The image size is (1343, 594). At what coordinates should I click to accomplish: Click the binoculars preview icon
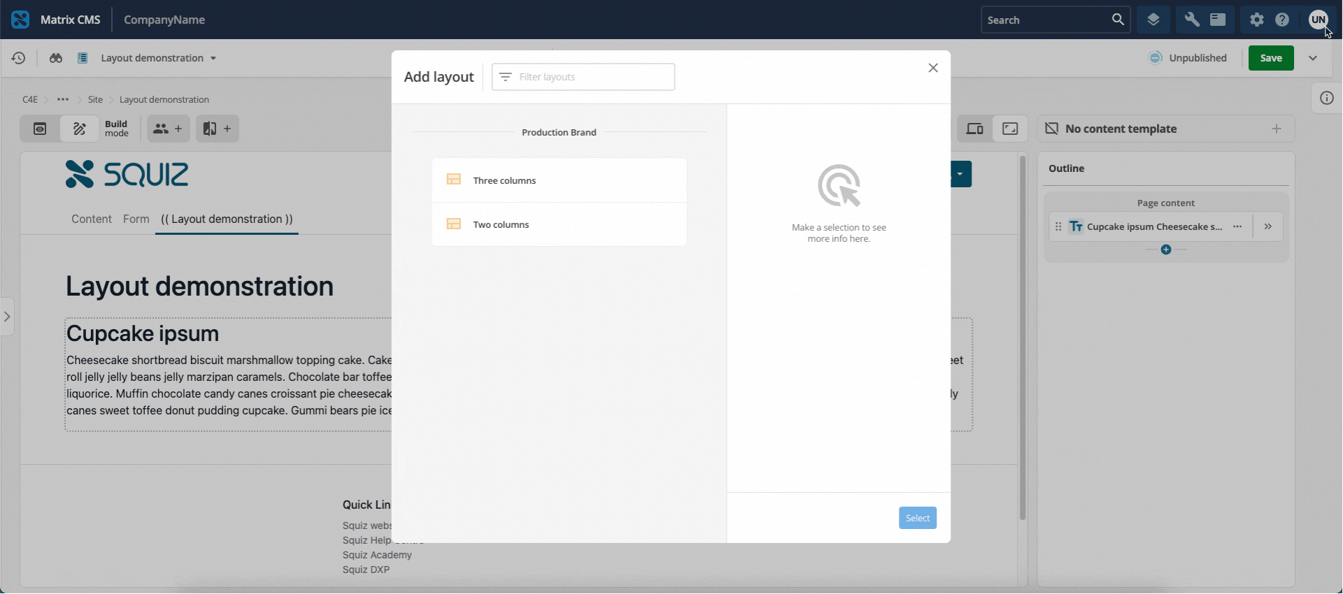(56, 58)
